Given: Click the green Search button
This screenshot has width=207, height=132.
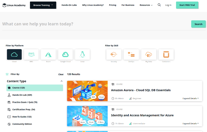Looking at the screenshot, I should coord(198,24).
